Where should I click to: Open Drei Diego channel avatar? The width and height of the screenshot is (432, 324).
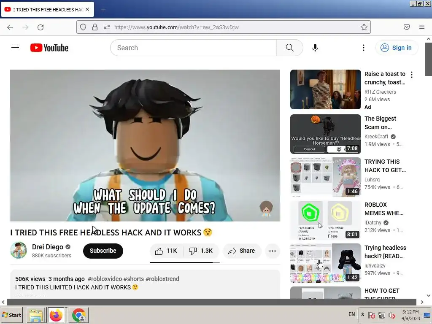(x=19, y=250)
